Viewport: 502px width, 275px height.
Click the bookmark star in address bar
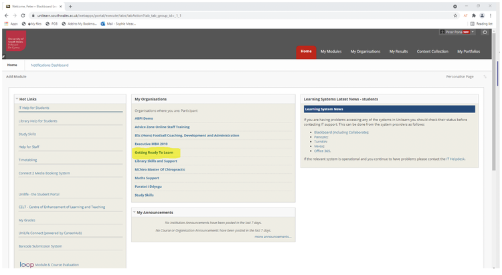(x=455, y=15)
